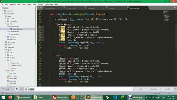Click the unsaved dot on Controller.php tab
Viewport: 177px width, 100px height.
tap(146, 8)
